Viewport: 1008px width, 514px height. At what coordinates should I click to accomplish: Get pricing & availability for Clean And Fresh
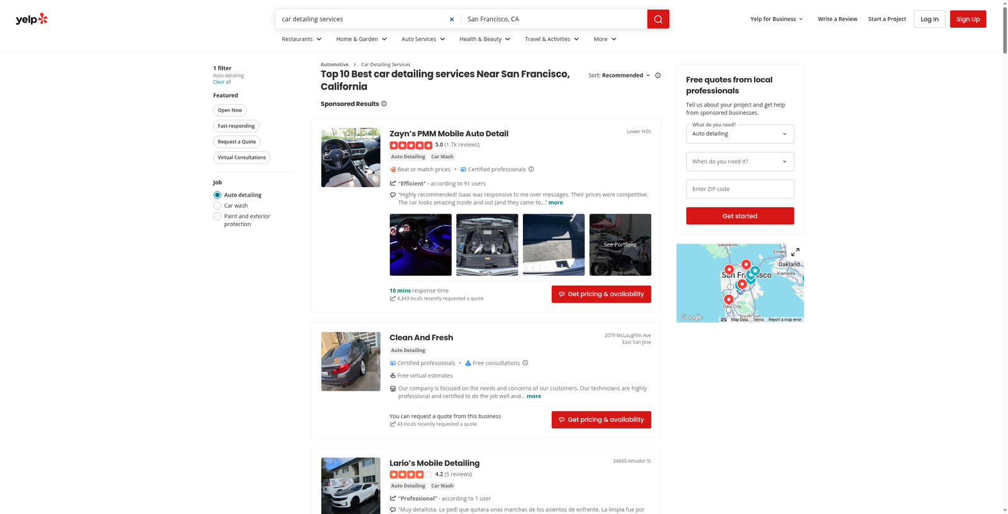tap(601, 420)
